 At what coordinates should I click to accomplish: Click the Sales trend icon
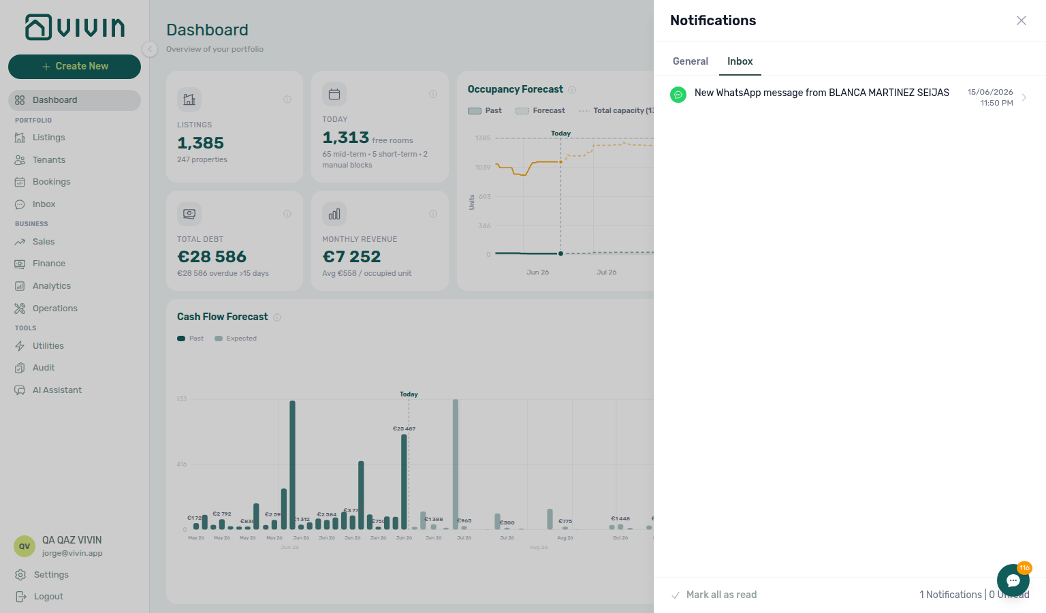tap(20, 242)
